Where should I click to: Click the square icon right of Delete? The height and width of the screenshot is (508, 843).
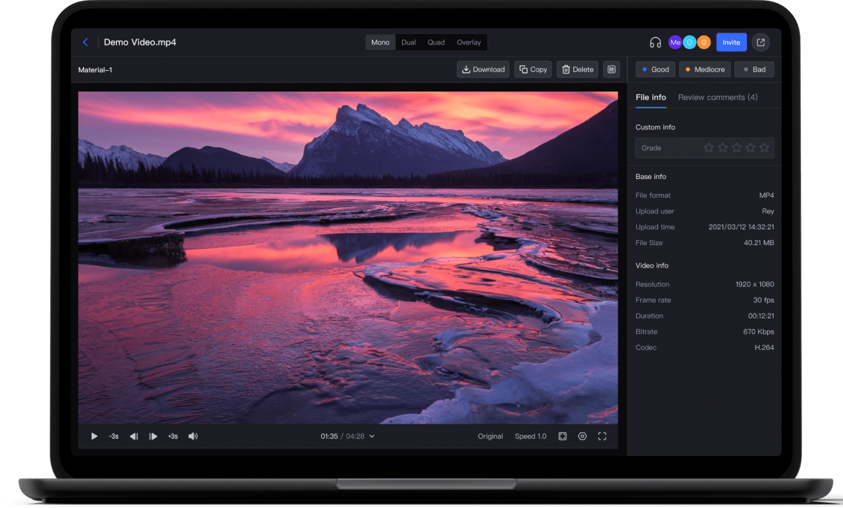pos(611,70)
